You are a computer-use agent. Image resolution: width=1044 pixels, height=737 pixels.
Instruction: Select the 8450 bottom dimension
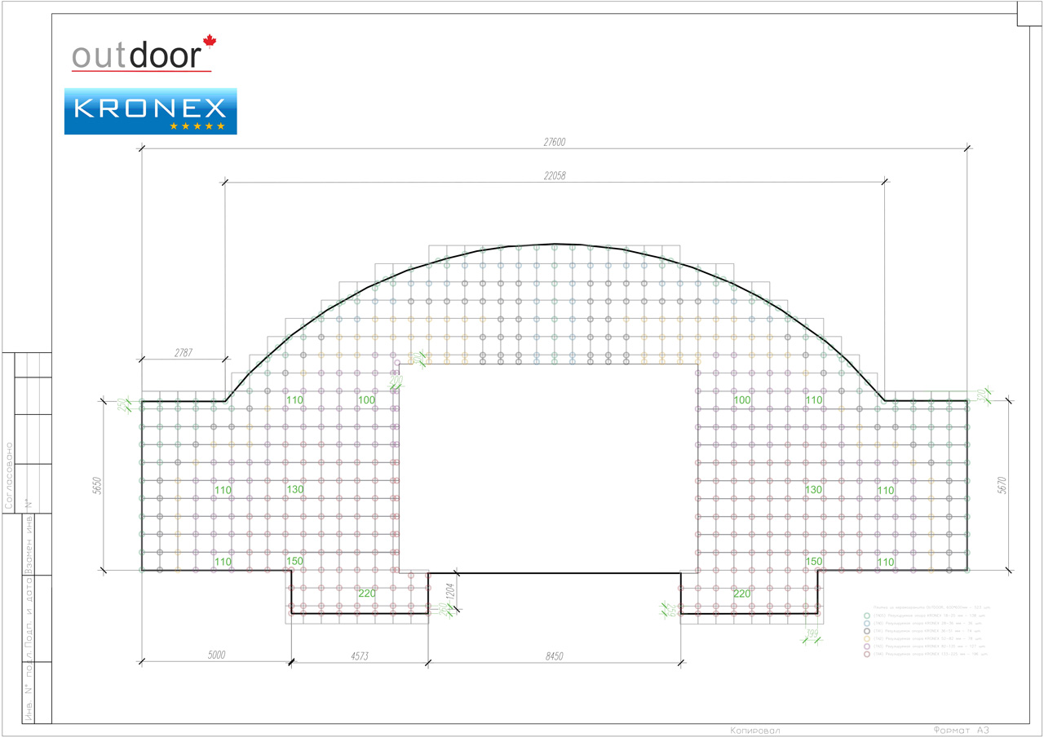click(555, 655)
